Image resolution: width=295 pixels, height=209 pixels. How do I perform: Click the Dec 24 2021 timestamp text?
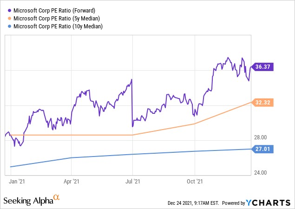pos(193,203)
